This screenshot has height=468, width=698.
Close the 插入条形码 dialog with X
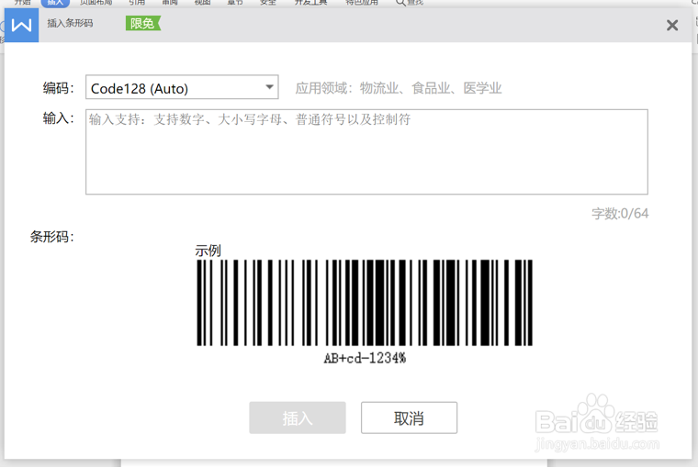tap(672, 26)
